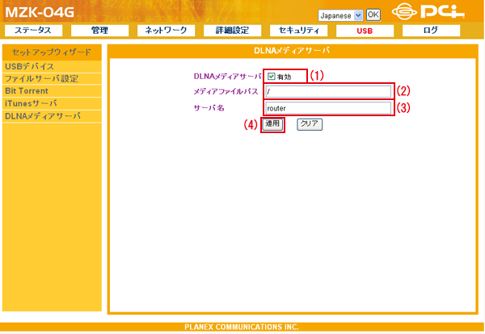Open セットアップウィザード in sidebar

52,52
